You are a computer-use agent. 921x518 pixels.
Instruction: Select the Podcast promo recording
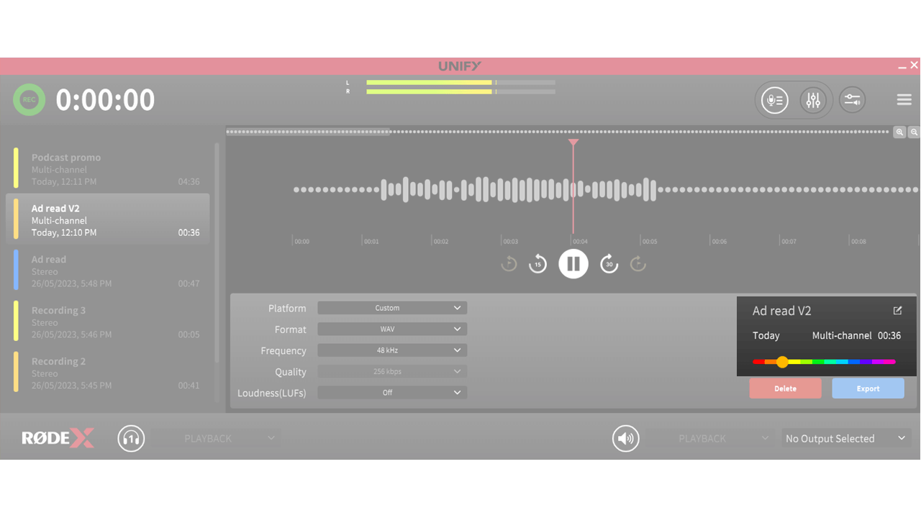pyautogui.click(x=108, y=167)
